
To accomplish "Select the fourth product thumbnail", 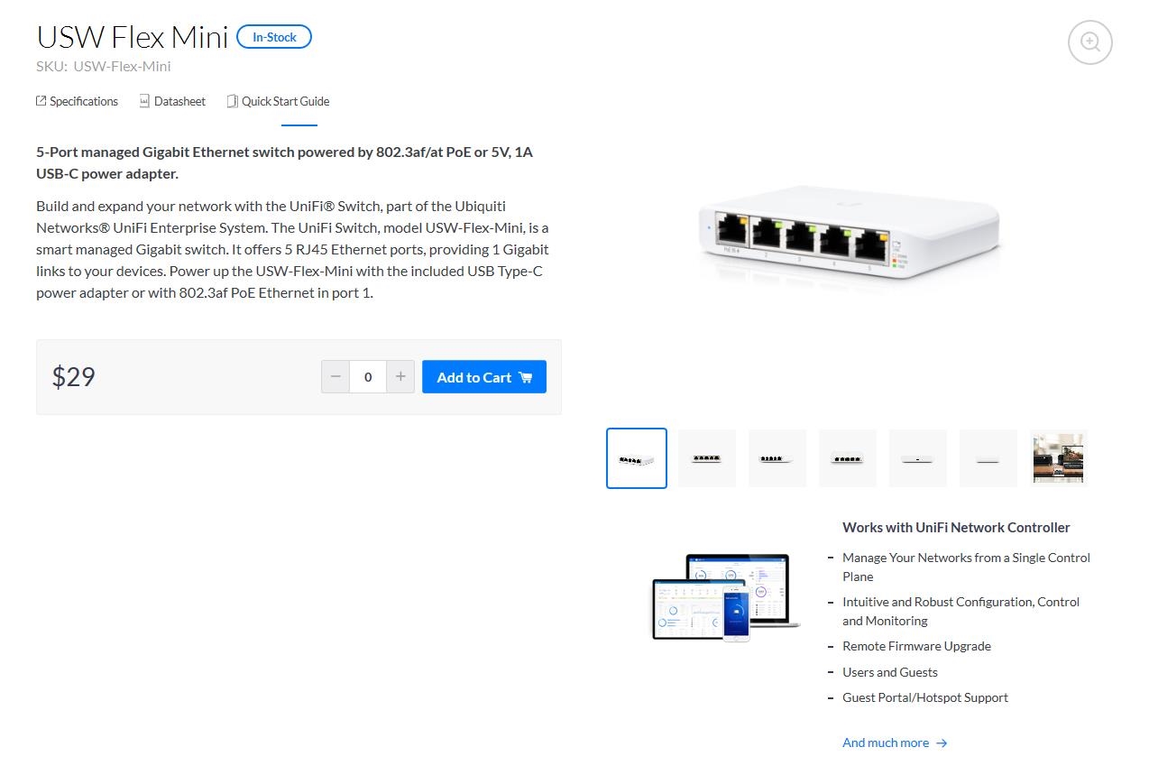I will [848, 458].
